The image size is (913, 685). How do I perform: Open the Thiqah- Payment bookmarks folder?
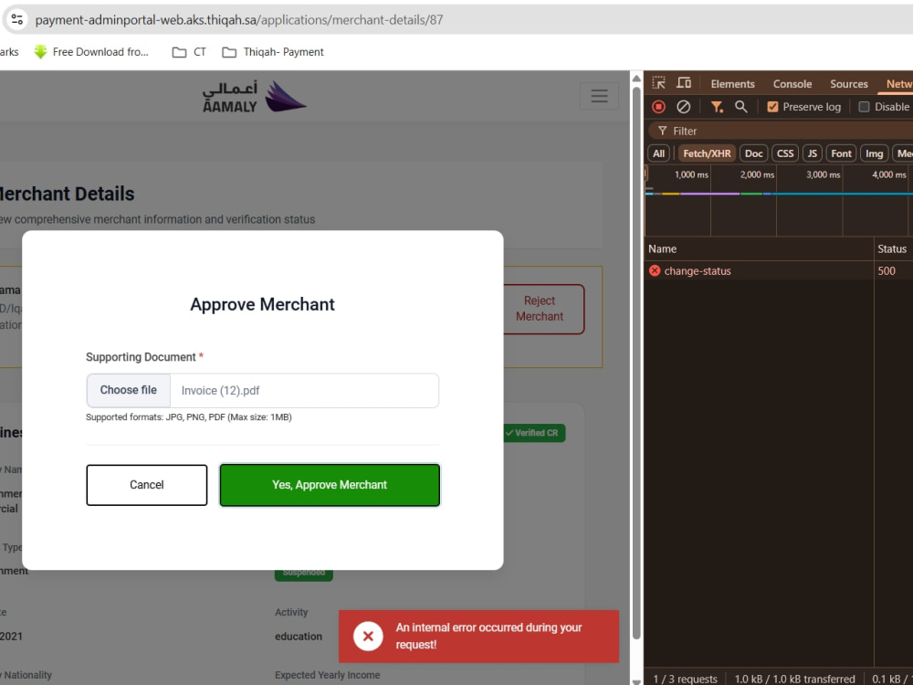pos(273,52)
